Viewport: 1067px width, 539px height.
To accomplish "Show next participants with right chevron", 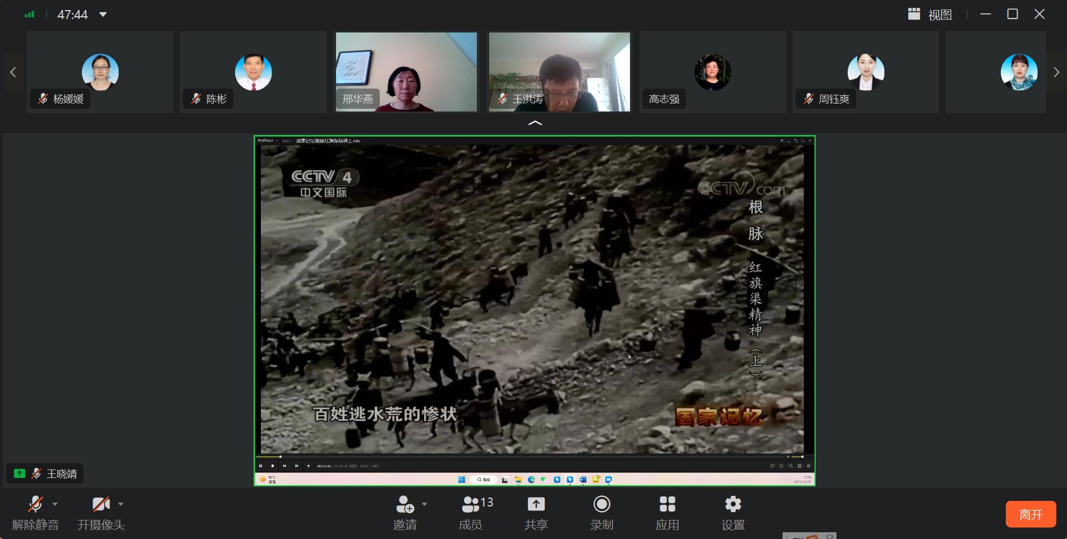I will (1056, 72).
